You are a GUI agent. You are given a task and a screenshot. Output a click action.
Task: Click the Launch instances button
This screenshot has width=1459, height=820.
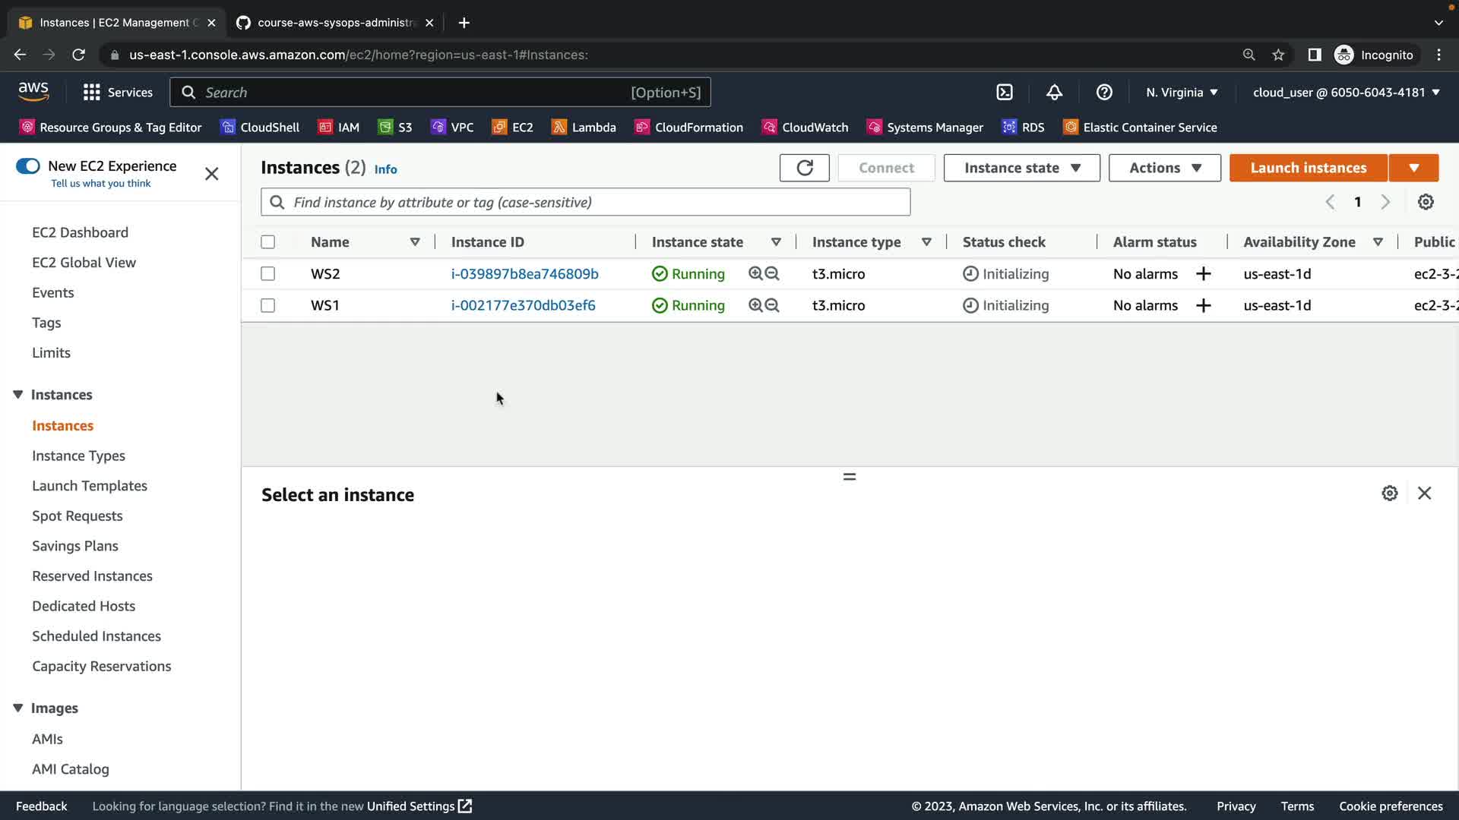[1308, 168]
